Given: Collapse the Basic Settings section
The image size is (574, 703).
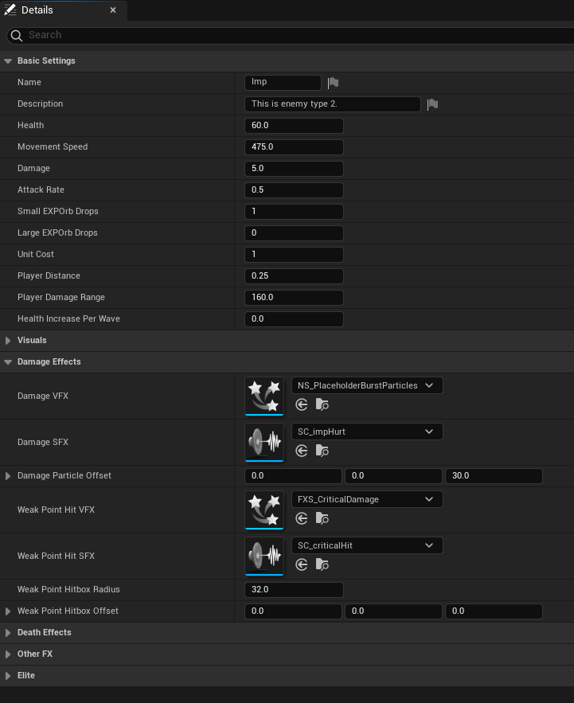Looking at the screenshot, I should (9, 61).
